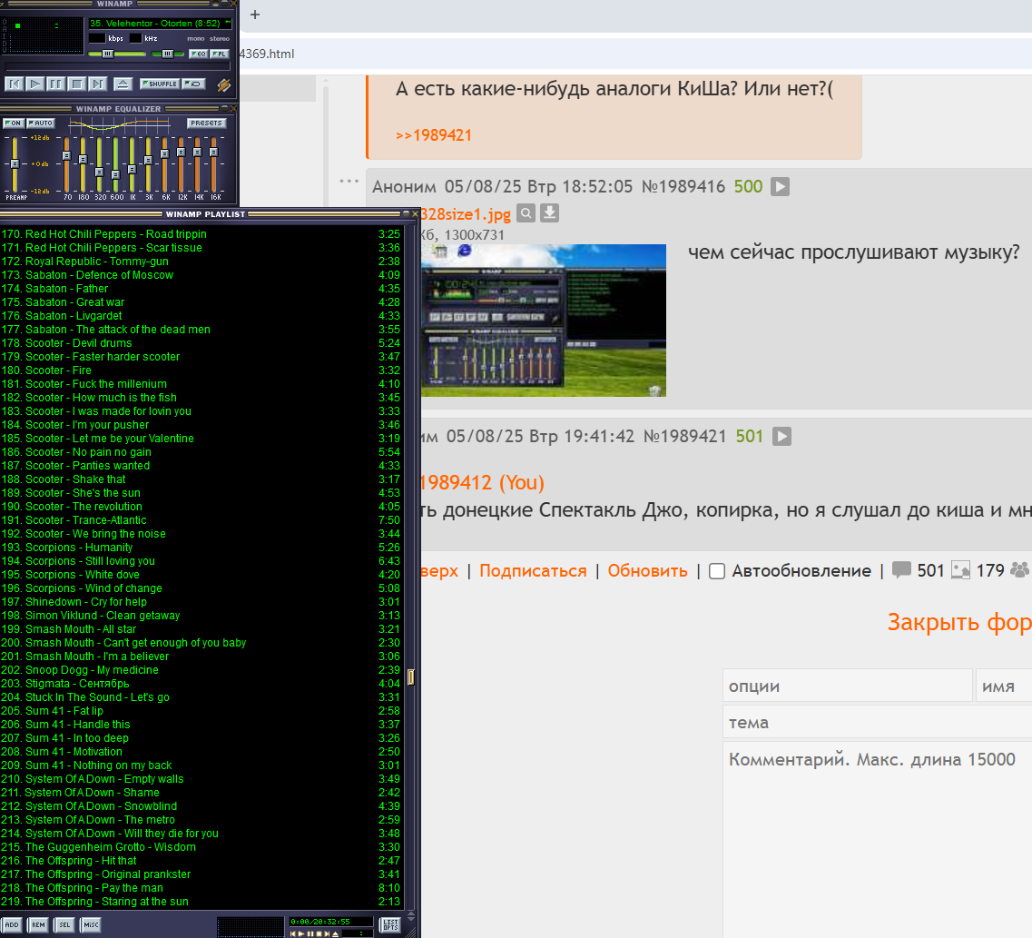The height and width of the screenshot is (938, 1032).
Task: Click the Комментарий text area
Action: pyautogui.click(x=878, y=839)
